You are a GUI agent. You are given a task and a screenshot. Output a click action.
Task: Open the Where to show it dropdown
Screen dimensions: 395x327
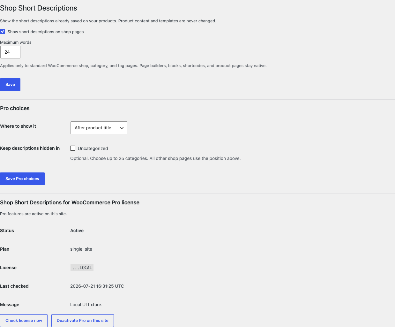[x=99, y=128]
